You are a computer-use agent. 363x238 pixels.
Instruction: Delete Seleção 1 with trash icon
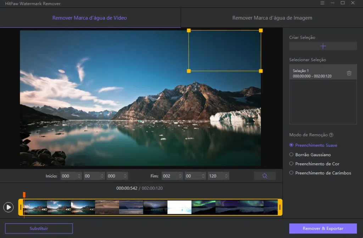[349, 73]
